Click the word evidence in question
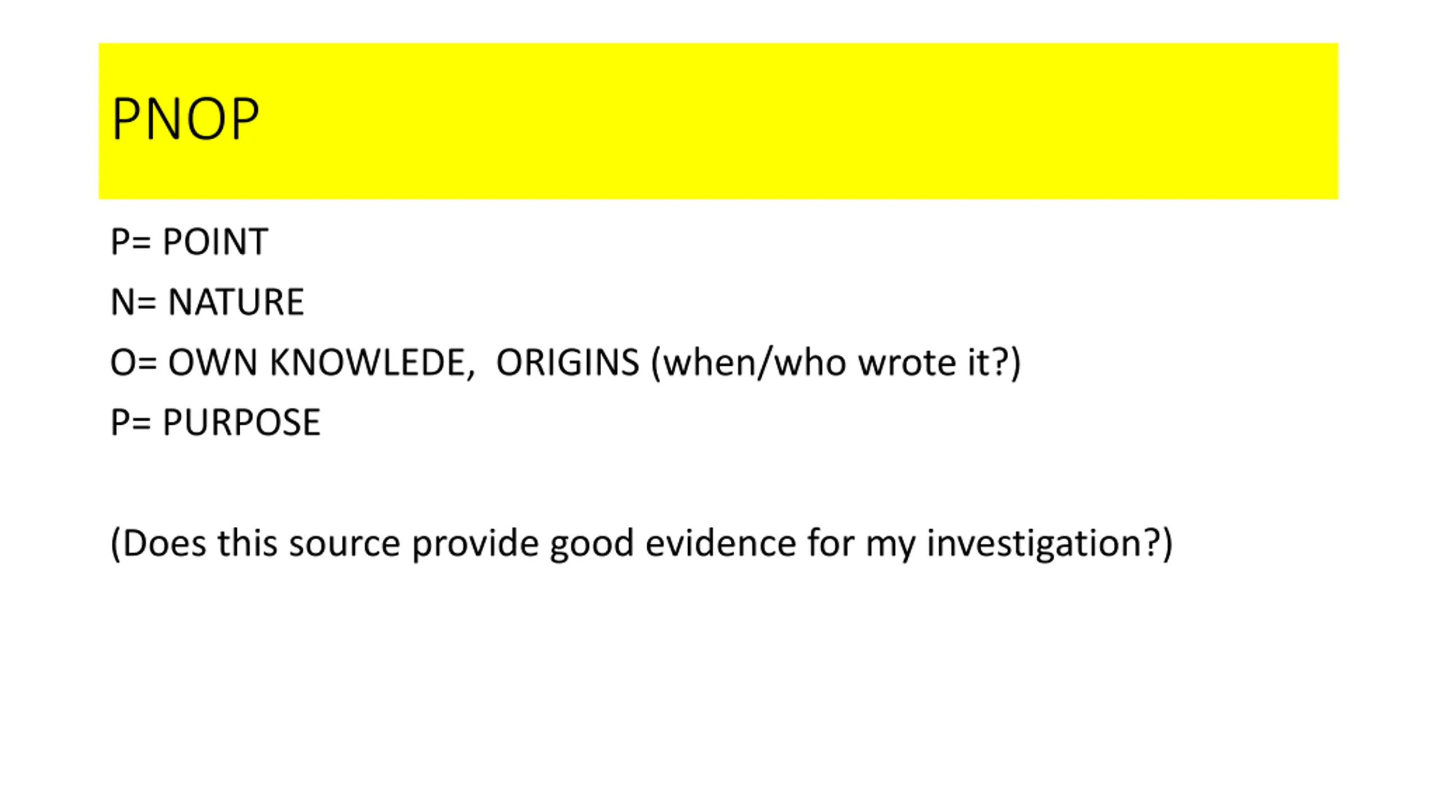This screenshot has width=1437, height=808. click(720, 543)
